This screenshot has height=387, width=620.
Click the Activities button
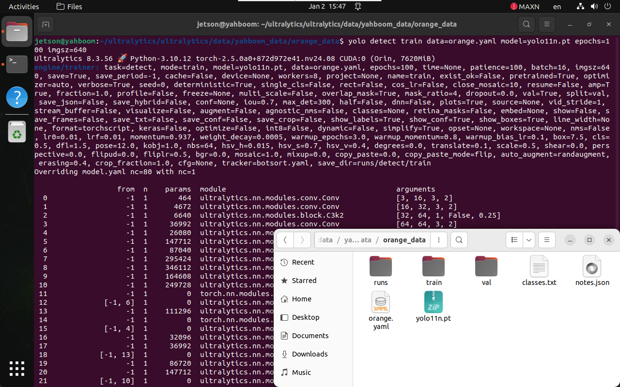(x=24, y=7)
